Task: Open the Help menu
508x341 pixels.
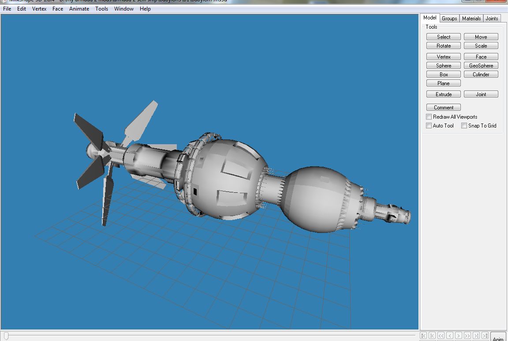Action: tap(145, 9)
